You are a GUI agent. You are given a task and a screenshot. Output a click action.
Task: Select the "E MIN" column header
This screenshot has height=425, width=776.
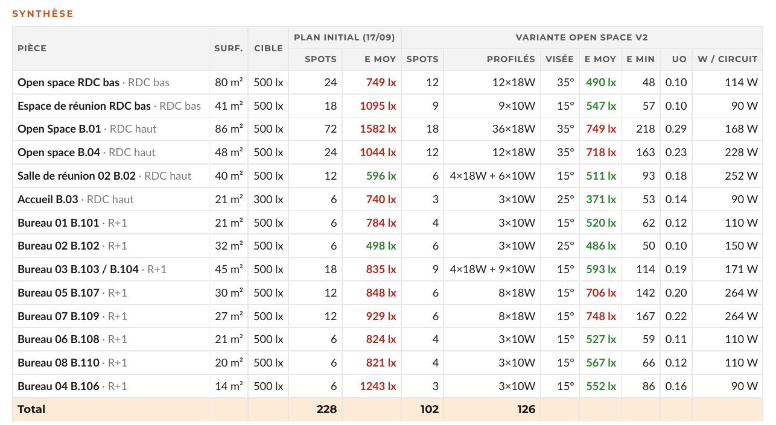click(641, 59)
